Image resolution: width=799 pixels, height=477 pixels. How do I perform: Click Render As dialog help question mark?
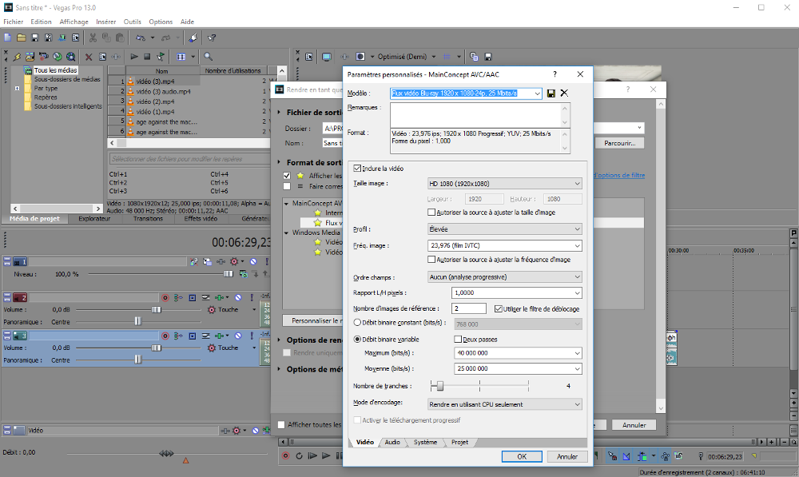pos(628,89)
